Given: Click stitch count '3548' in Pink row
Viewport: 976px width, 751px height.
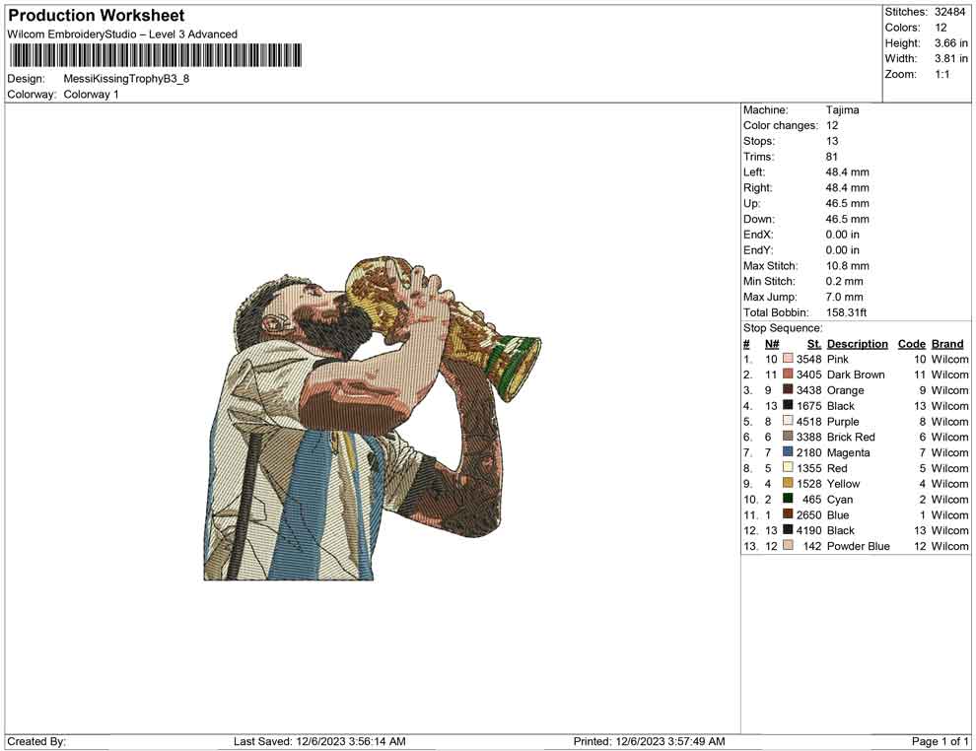Looking at the screenshot, I should coord(808,359).
